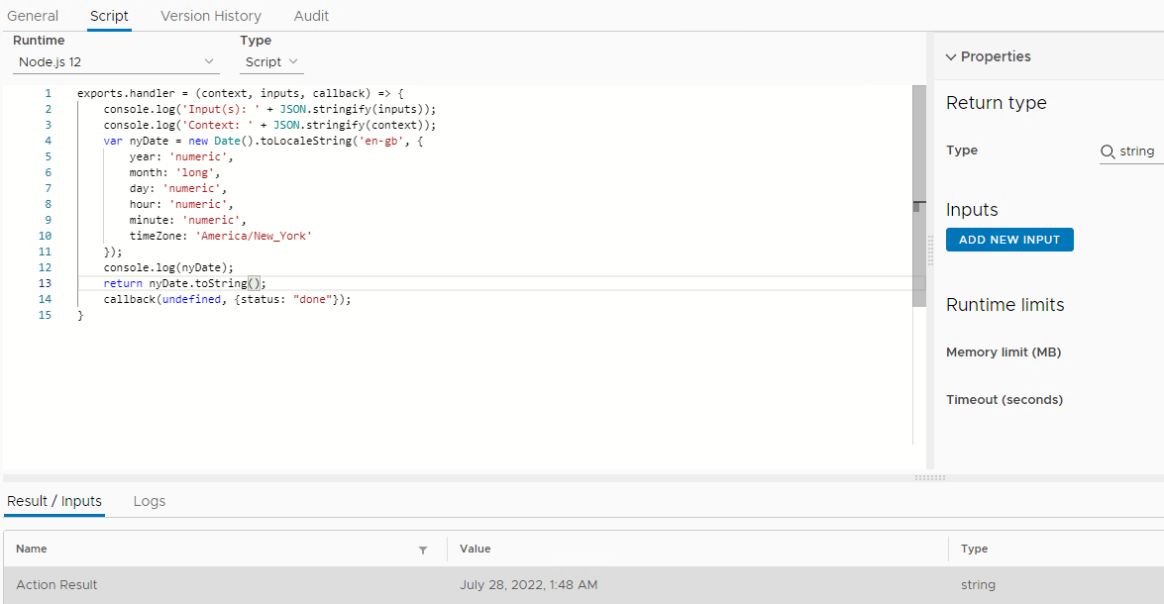Click the ADD NEW INPUT button
The image size is (1164, 604).
(x=1009, y=240)
